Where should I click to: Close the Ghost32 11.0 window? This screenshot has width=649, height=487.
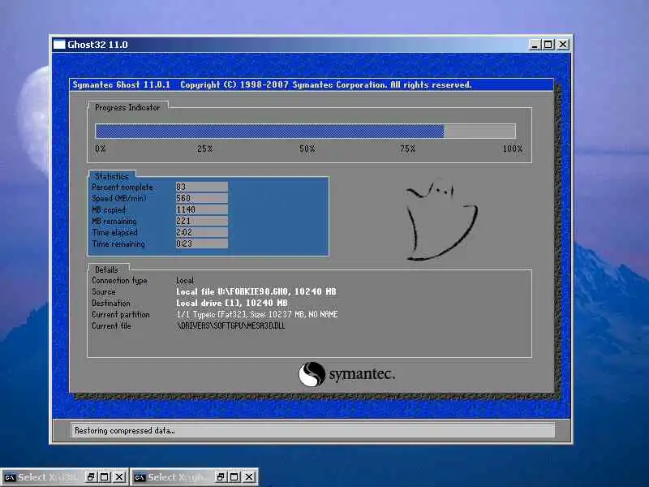pos(562,45)
